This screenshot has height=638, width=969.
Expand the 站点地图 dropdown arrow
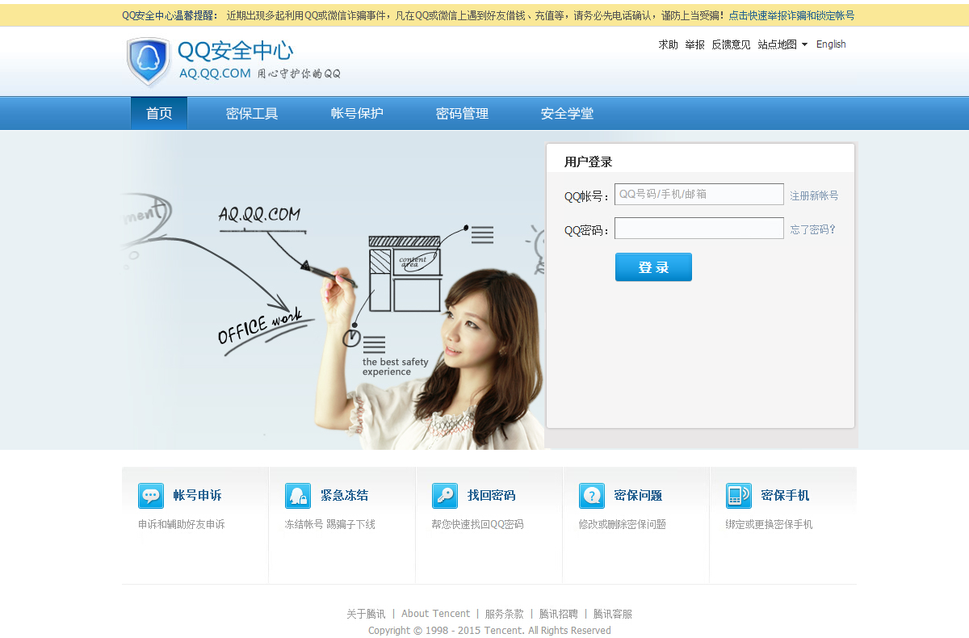(x=804, y=44)
